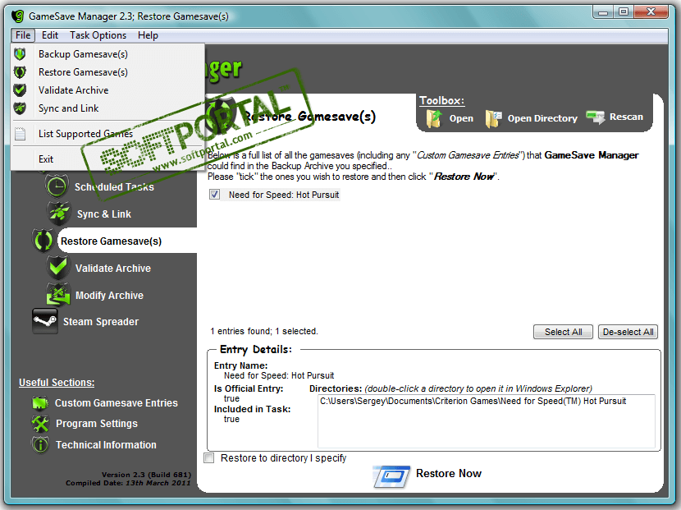Click the Restore Now label
This screenshot has height=510, width=681.
pyautogui.click(x=449, y=473)
